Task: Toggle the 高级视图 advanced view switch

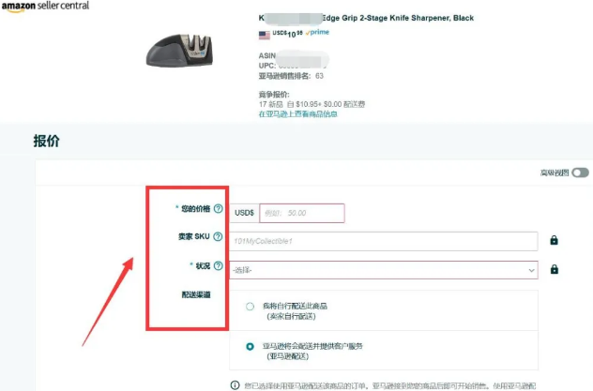Action: click(580, 173)
